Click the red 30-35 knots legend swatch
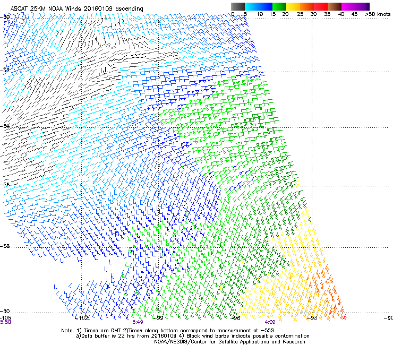 coord(321,6)
